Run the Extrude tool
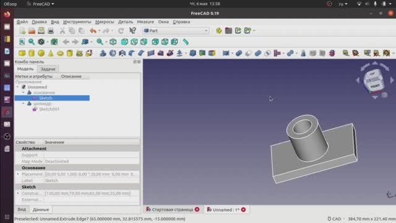 [x=103, y=53]
